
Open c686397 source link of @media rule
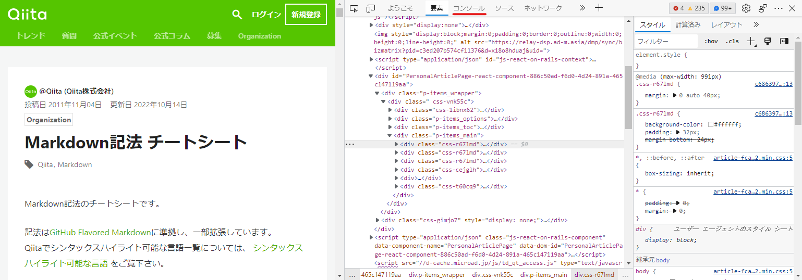click(773, 84)
